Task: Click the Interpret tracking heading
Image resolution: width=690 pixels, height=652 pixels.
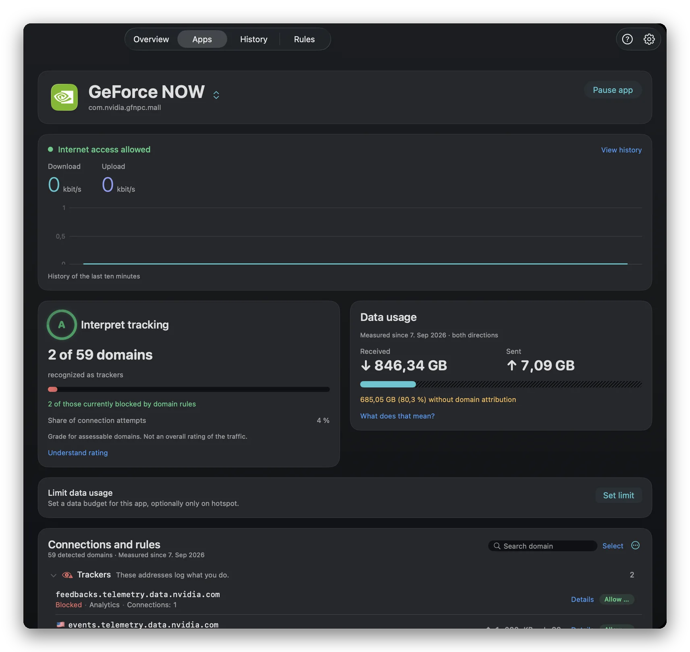Action: tap(125, 325)
